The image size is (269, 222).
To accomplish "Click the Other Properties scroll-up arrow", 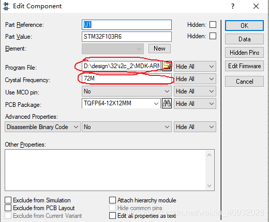I will click(210, 155).
